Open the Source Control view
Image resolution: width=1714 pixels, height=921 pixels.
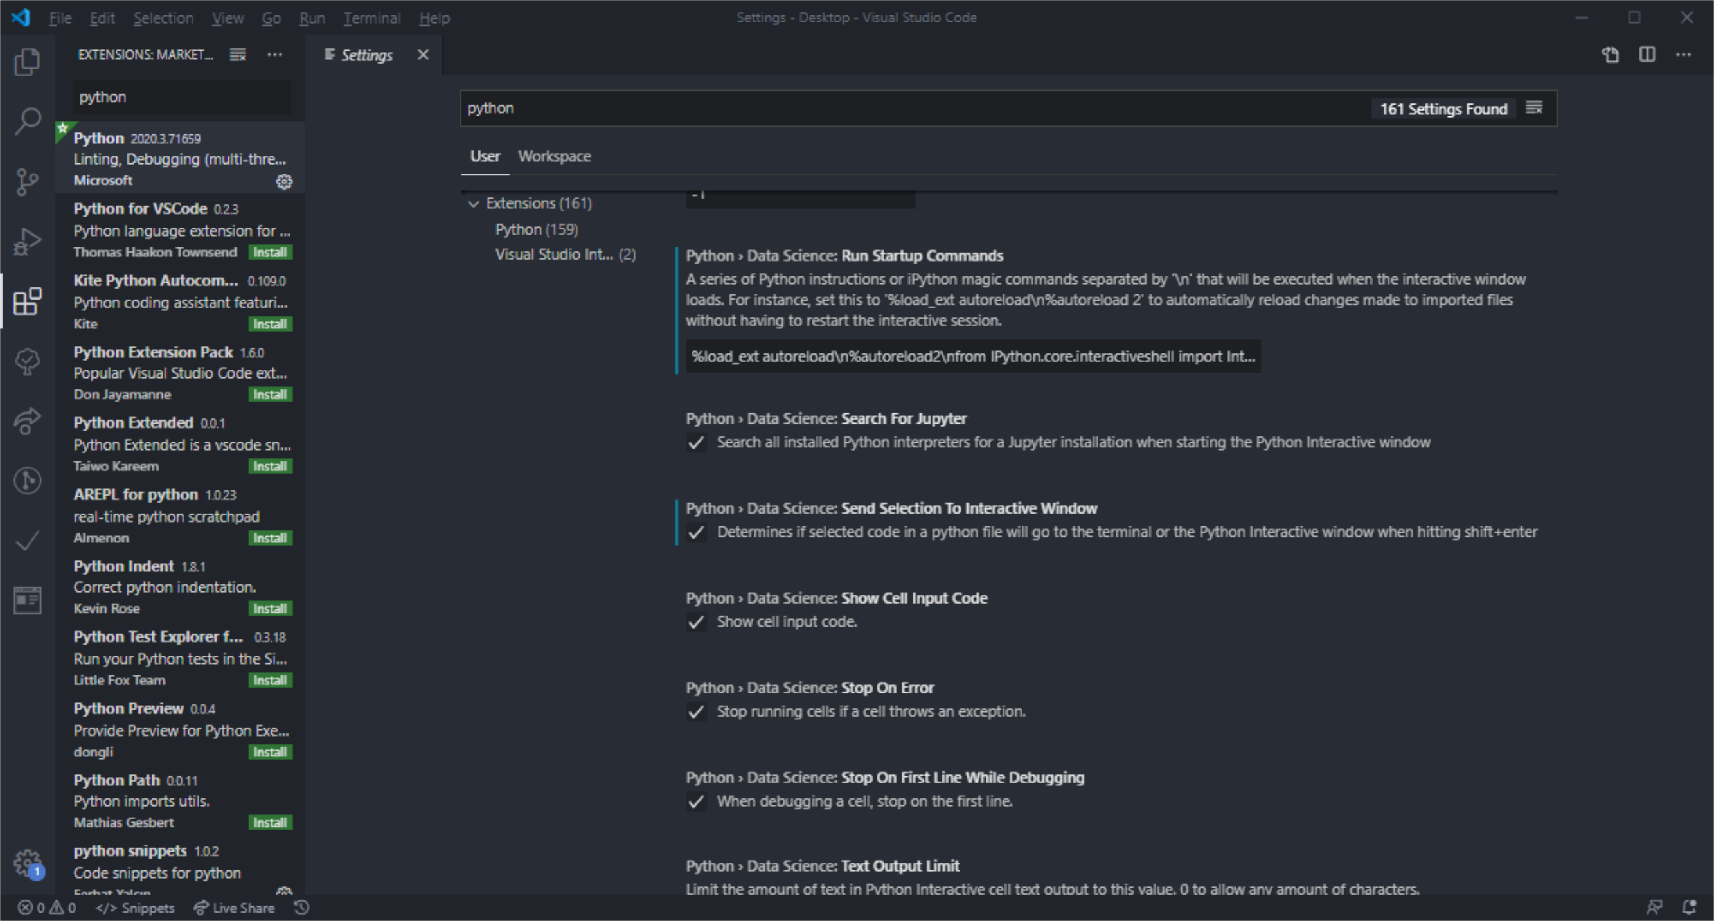coord(27,182)
